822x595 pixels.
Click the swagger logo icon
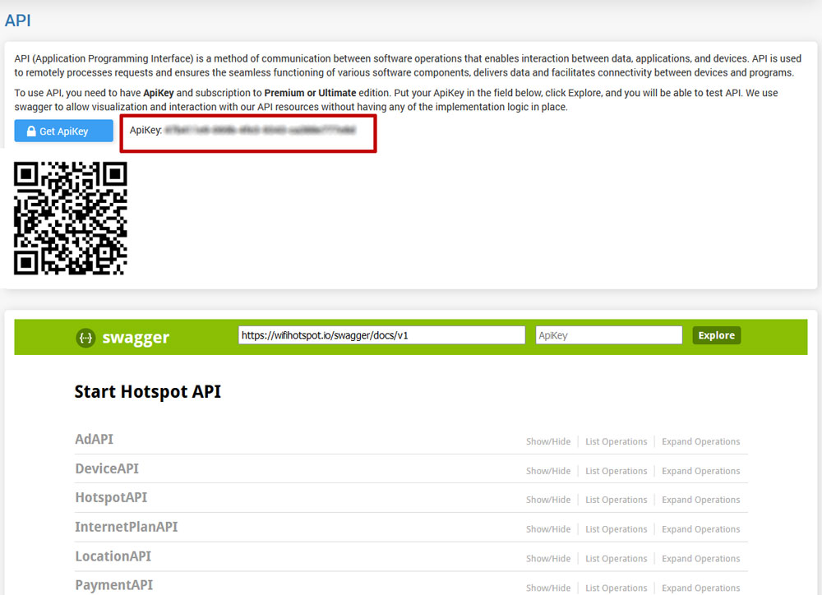[85, 337]
